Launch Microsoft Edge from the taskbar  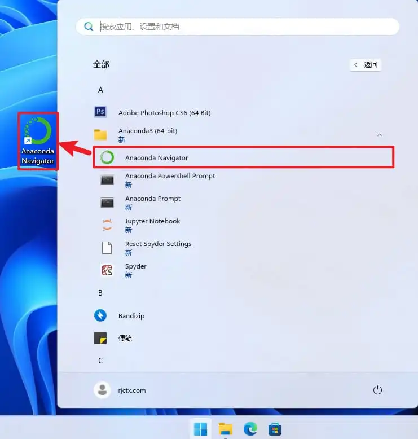[250, 429]
